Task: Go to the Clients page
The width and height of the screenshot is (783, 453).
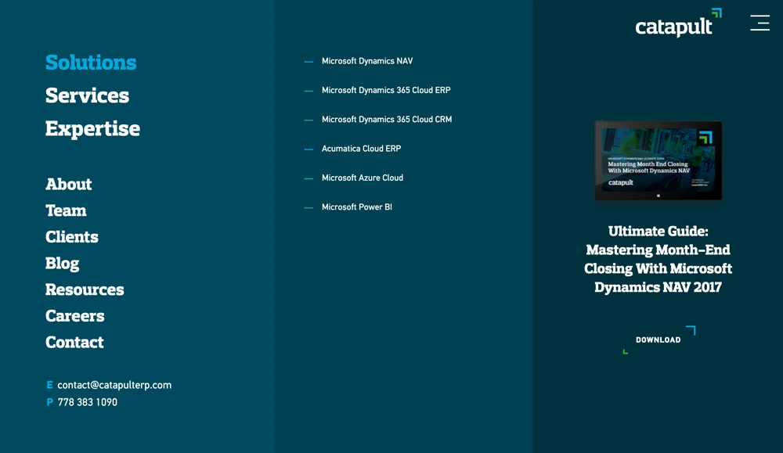Action: [72, 237]
